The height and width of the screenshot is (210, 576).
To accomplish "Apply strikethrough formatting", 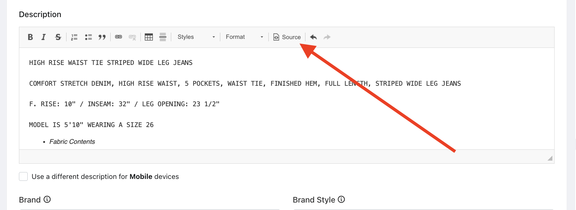I will click(58, 37).
